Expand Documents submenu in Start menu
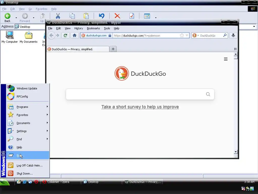Viewport: 258px width, 194px height. click(x=28, y=123)
